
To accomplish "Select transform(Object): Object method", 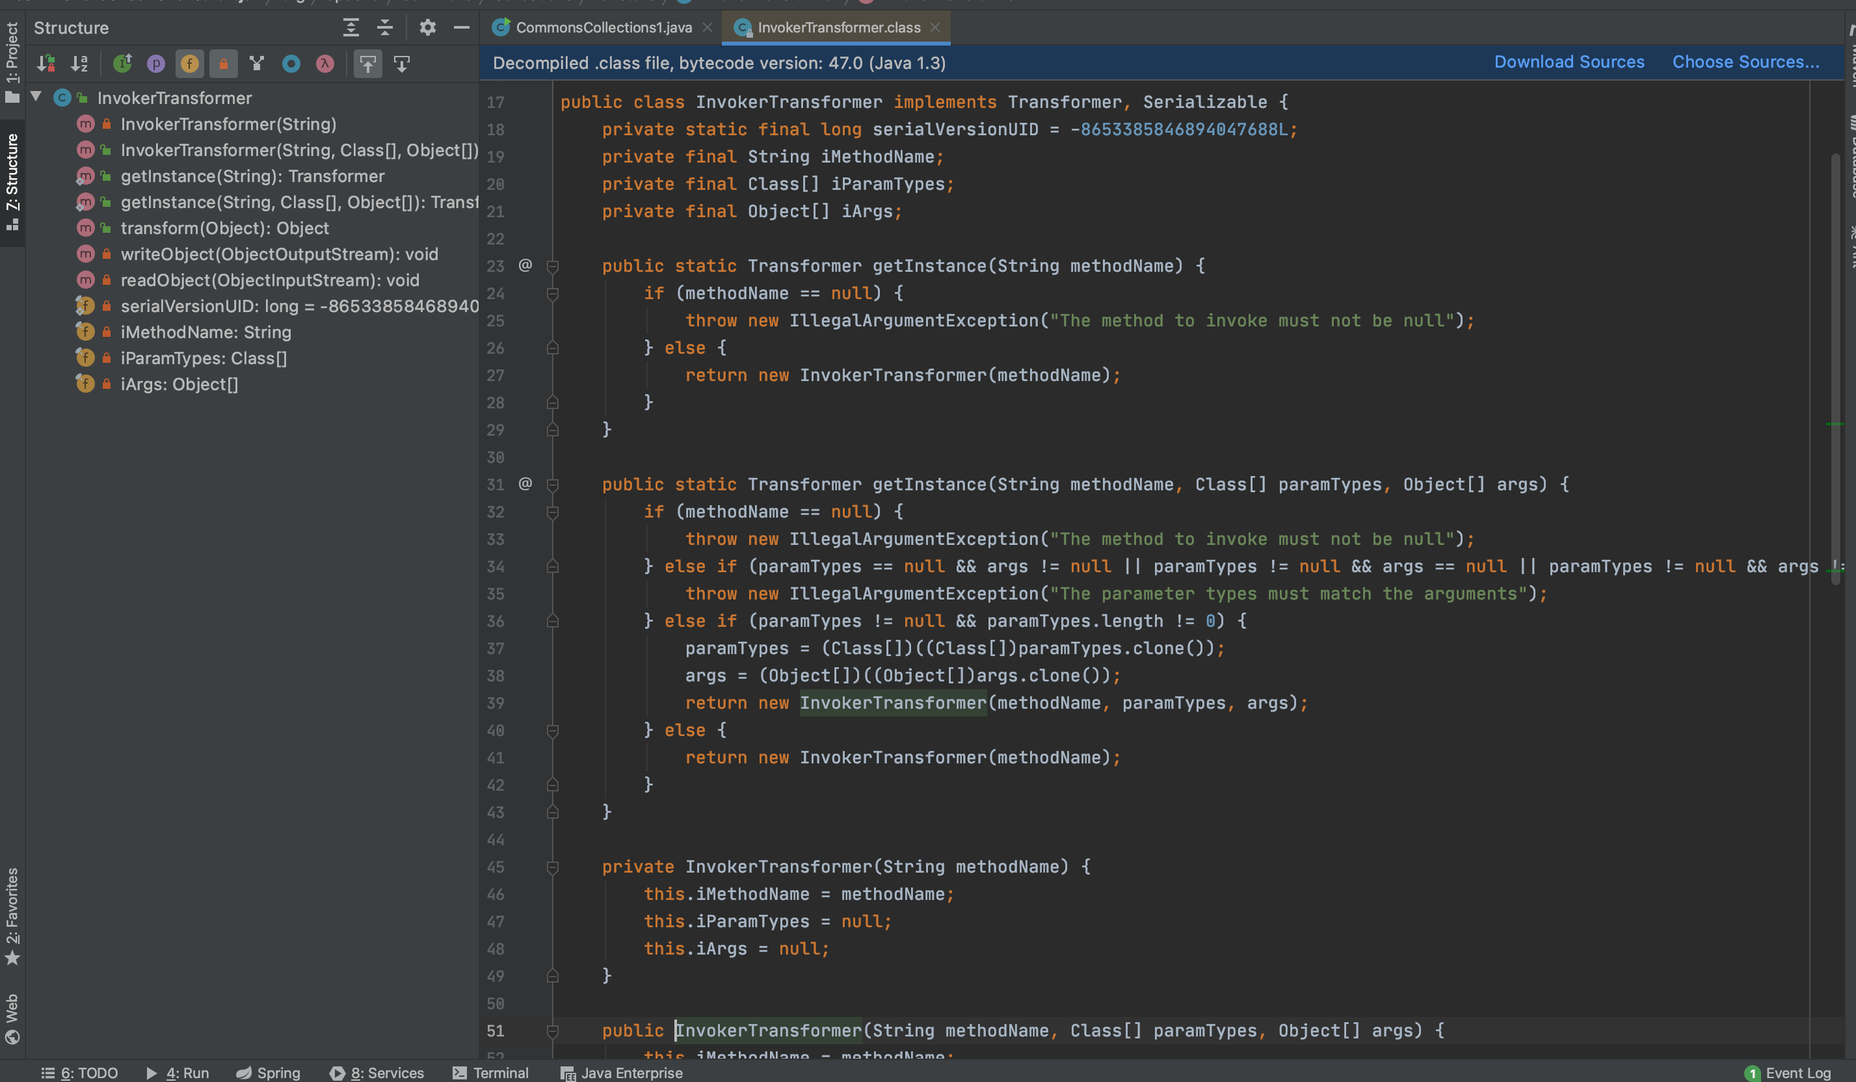I will click(224, 228).
